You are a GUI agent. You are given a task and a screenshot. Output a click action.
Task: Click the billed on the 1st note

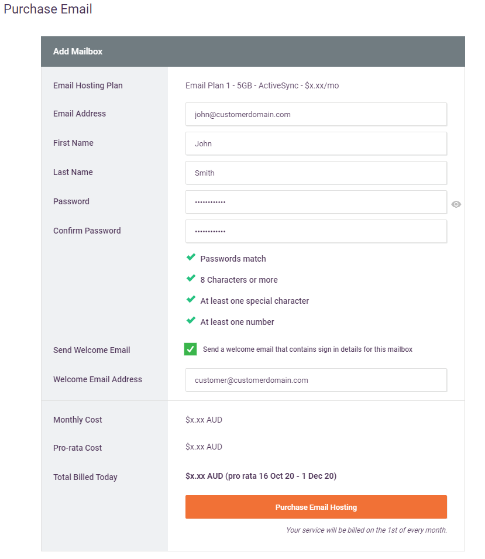pyautogui.click(x=366, y=530)
